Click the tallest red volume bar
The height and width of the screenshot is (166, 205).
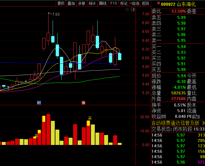tap(48, 129)
